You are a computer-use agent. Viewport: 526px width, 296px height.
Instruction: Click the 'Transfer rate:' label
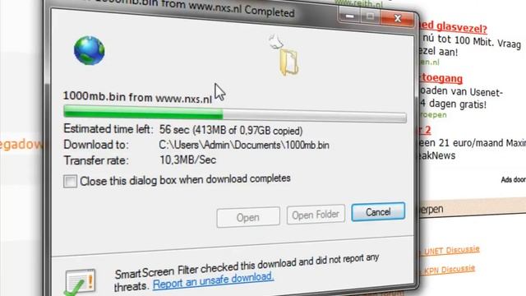click(96, 160)
